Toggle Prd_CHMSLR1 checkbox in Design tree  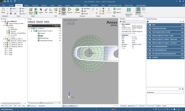(x=32, y=29)
